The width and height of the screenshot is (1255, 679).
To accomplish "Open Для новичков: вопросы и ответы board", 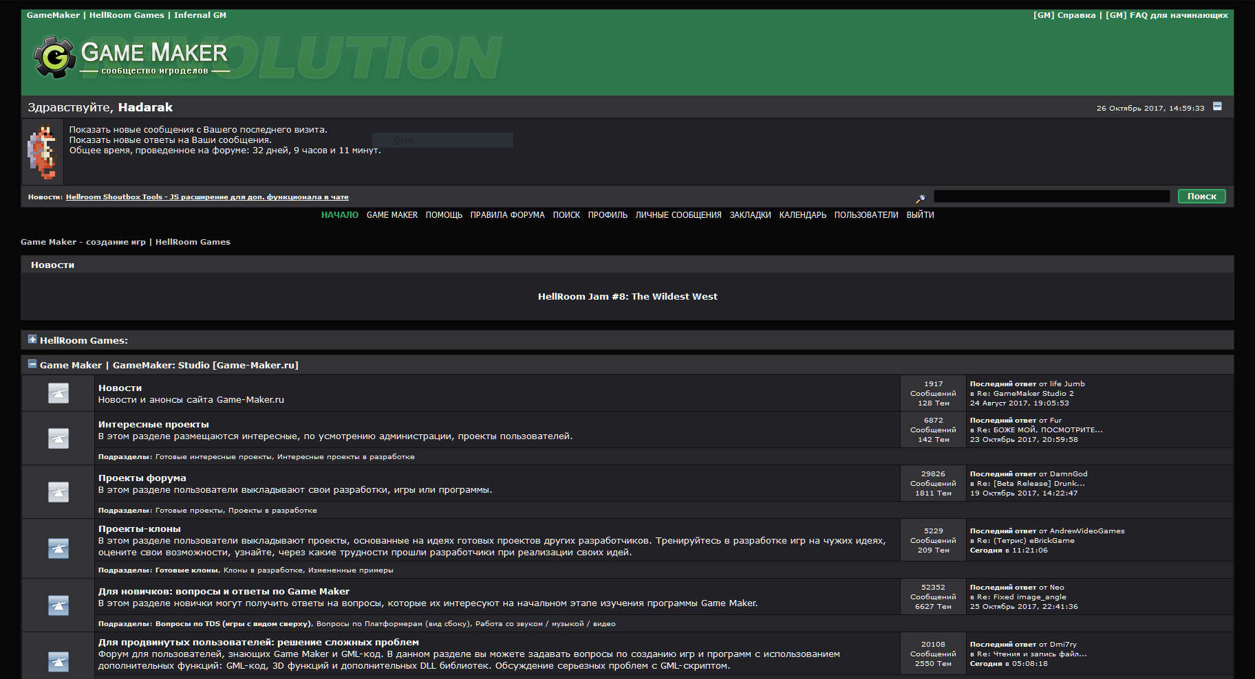I will click(224, 592).
